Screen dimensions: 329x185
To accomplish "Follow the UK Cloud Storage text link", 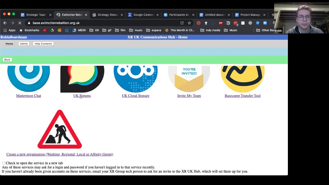I will coord(135,96).
